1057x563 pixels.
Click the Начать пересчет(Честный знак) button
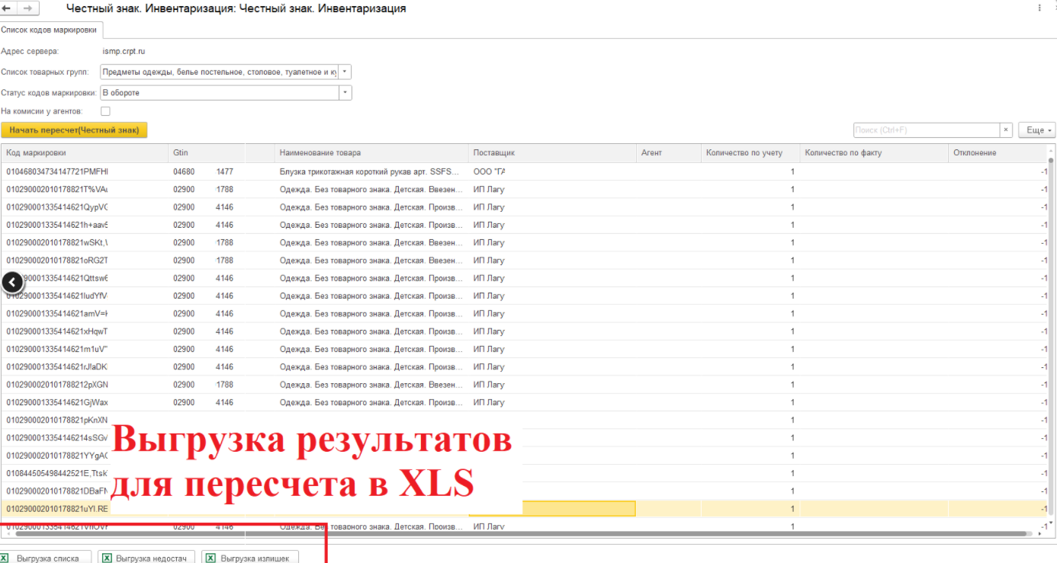tap(75, 130)
